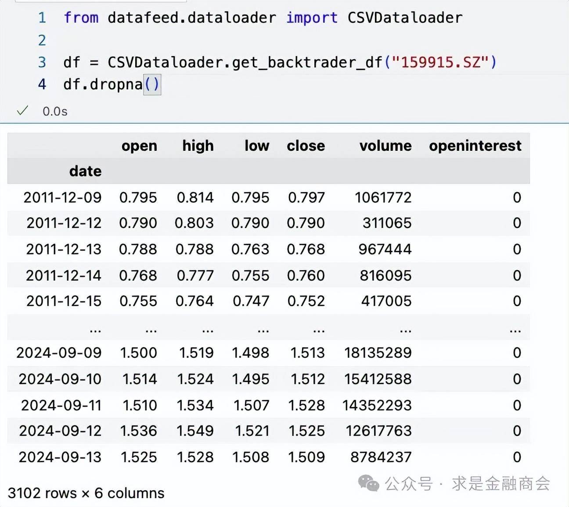The width and height of the screenshot is (569, 507).
Task: Click the 2024-09-10 date row label
Action: [x=60, y=379]
